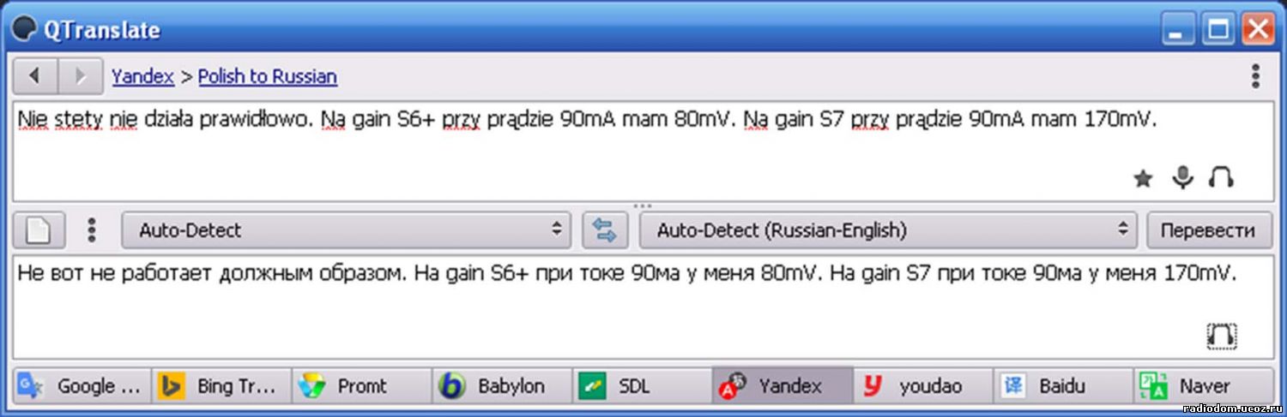Clear text with the new document icon

pos(39,230)
